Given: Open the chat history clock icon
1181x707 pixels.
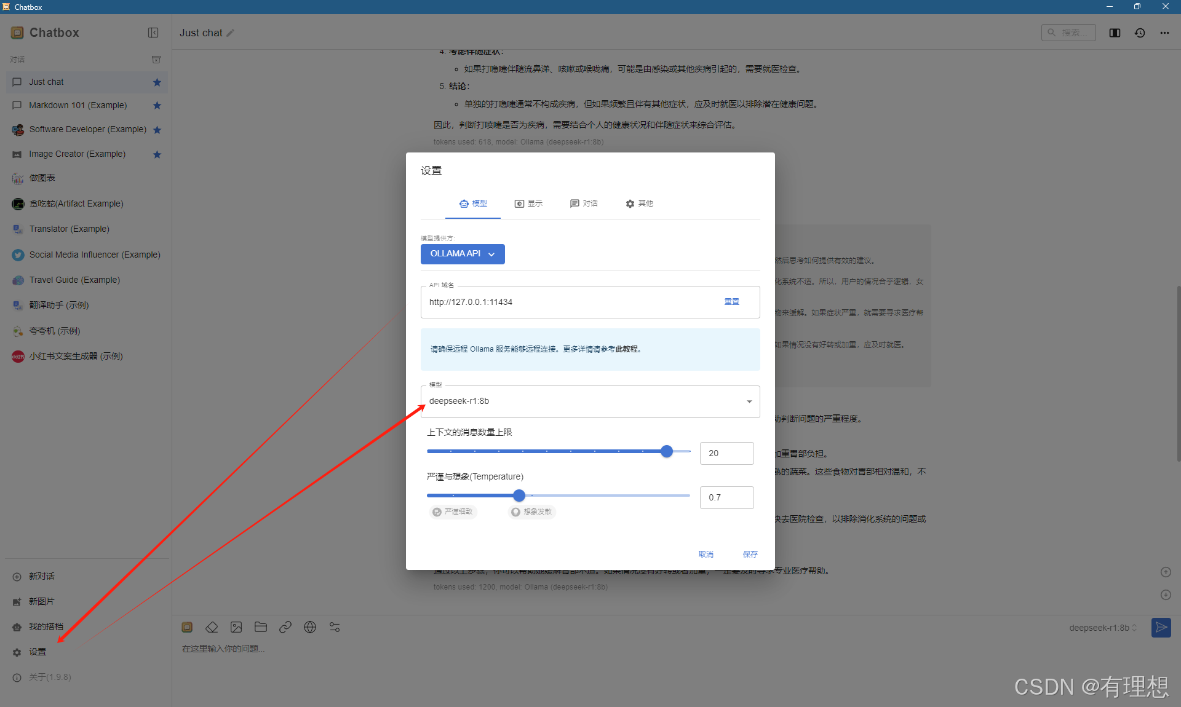Looking at the screenshot, I should coord(1140,33).
